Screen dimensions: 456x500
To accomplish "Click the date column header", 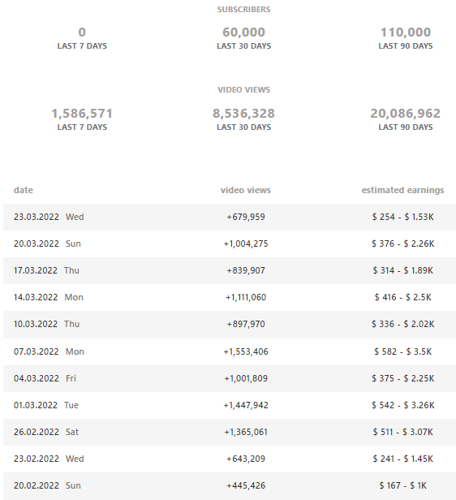I will tap(24, 190).
